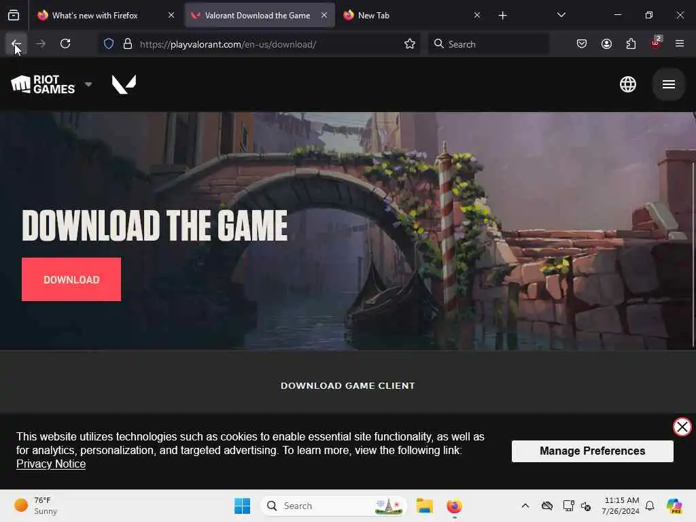The image size is (696, 522).
Task: Expand the Riot Games dropdown arrow
Action: (88, 84)
